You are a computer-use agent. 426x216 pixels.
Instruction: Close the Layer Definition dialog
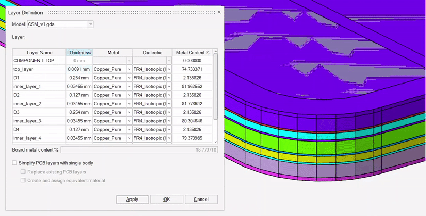tap(219, 12)
